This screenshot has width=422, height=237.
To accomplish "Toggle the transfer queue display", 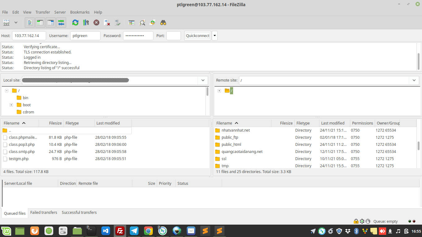I will [x=61, y=23].
